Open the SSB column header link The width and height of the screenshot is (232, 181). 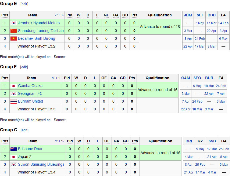[212, 141]
